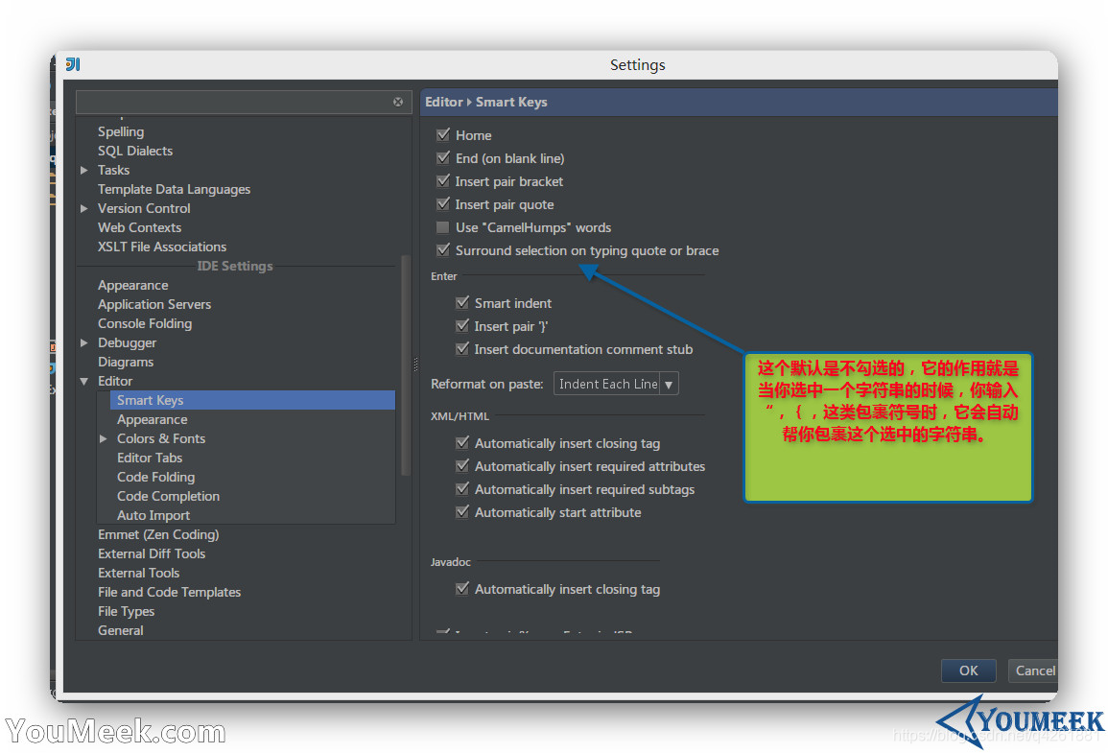Toggle Insert pair '}' checkbox

tap(462, 325)
